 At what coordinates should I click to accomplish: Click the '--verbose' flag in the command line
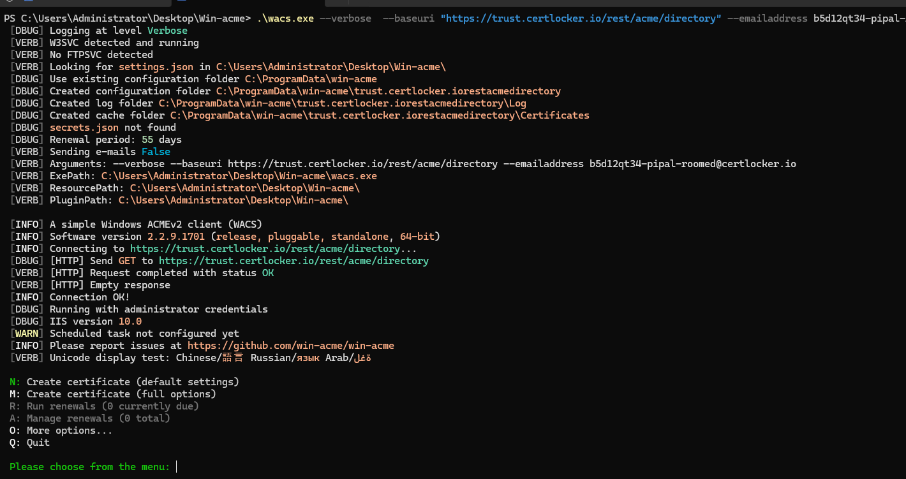pos(345,18)
